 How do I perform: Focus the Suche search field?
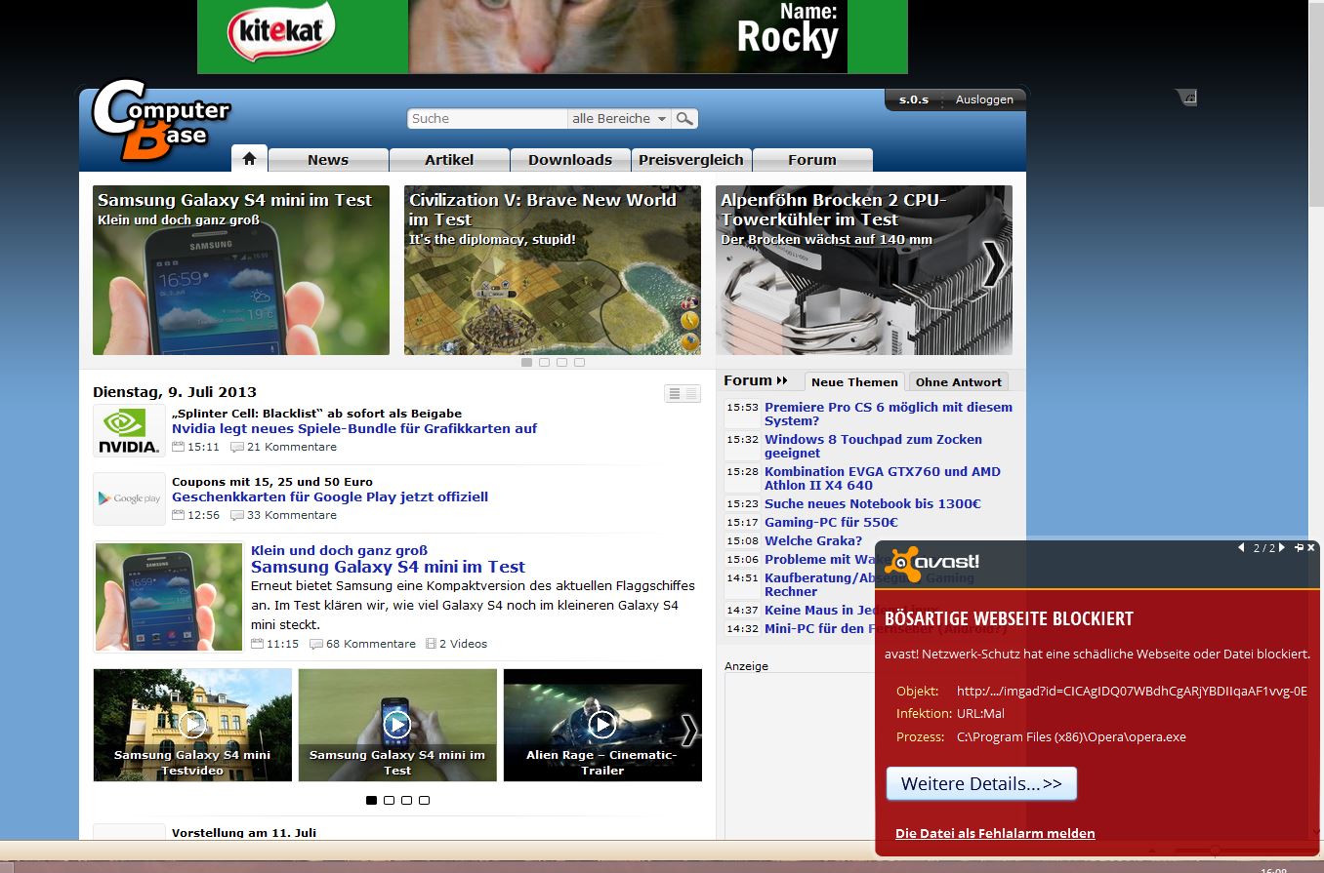point(487,118)
